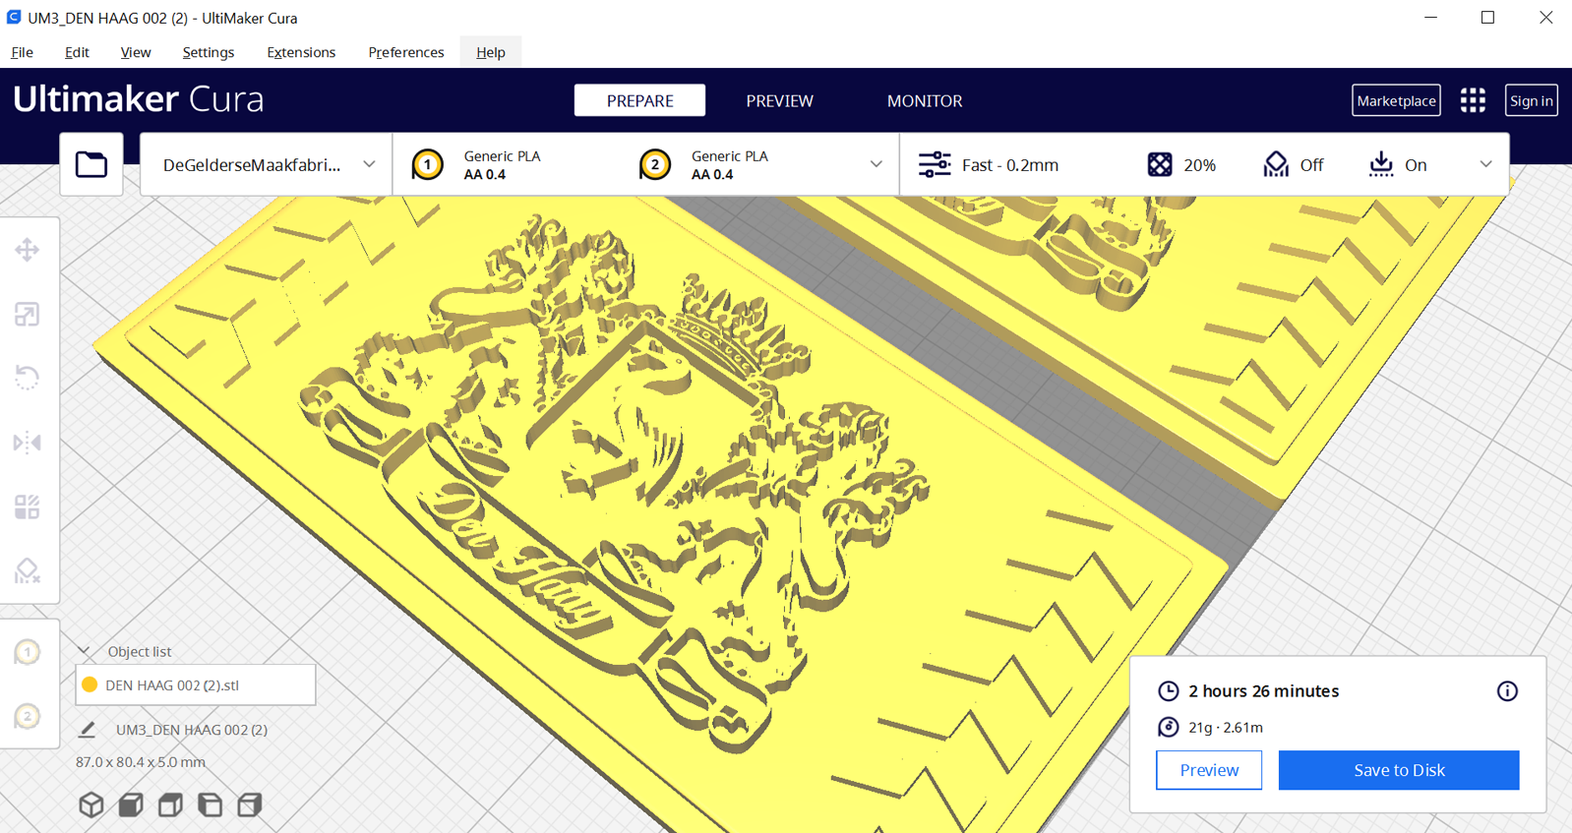This screenshot has height=833, width=1572.
Task: Open file with the folder icon
Action: 91,164
